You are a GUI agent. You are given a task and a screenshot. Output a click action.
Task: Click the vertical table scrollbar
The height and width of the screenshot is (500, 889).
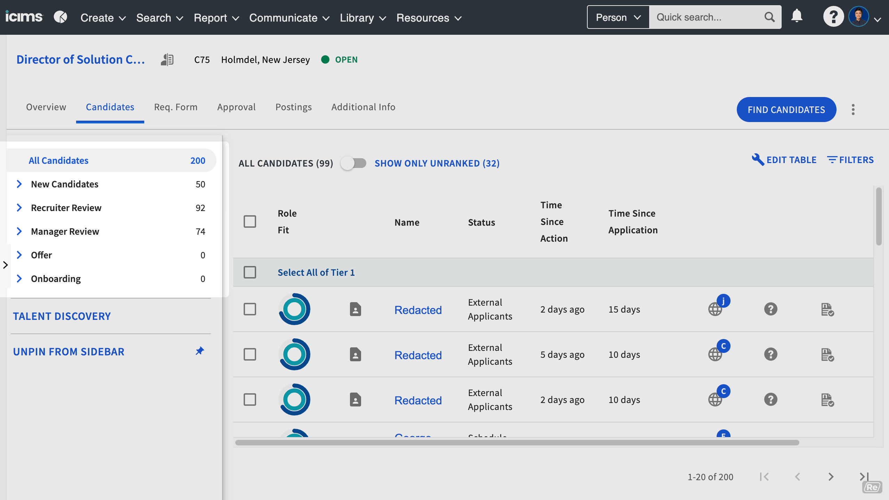tap(879, 216)
